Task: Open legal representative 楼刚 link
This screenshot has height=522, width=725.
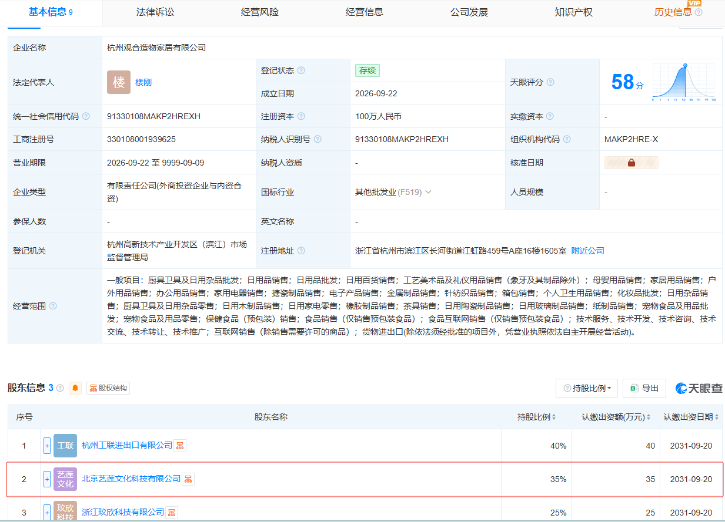Action: 143,82
